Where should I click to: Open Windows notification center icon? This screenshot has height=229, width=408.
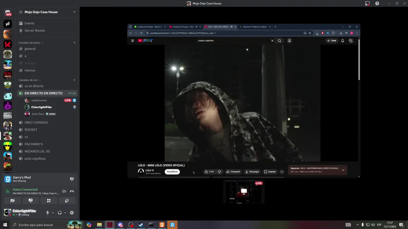(x=401, y=225)
